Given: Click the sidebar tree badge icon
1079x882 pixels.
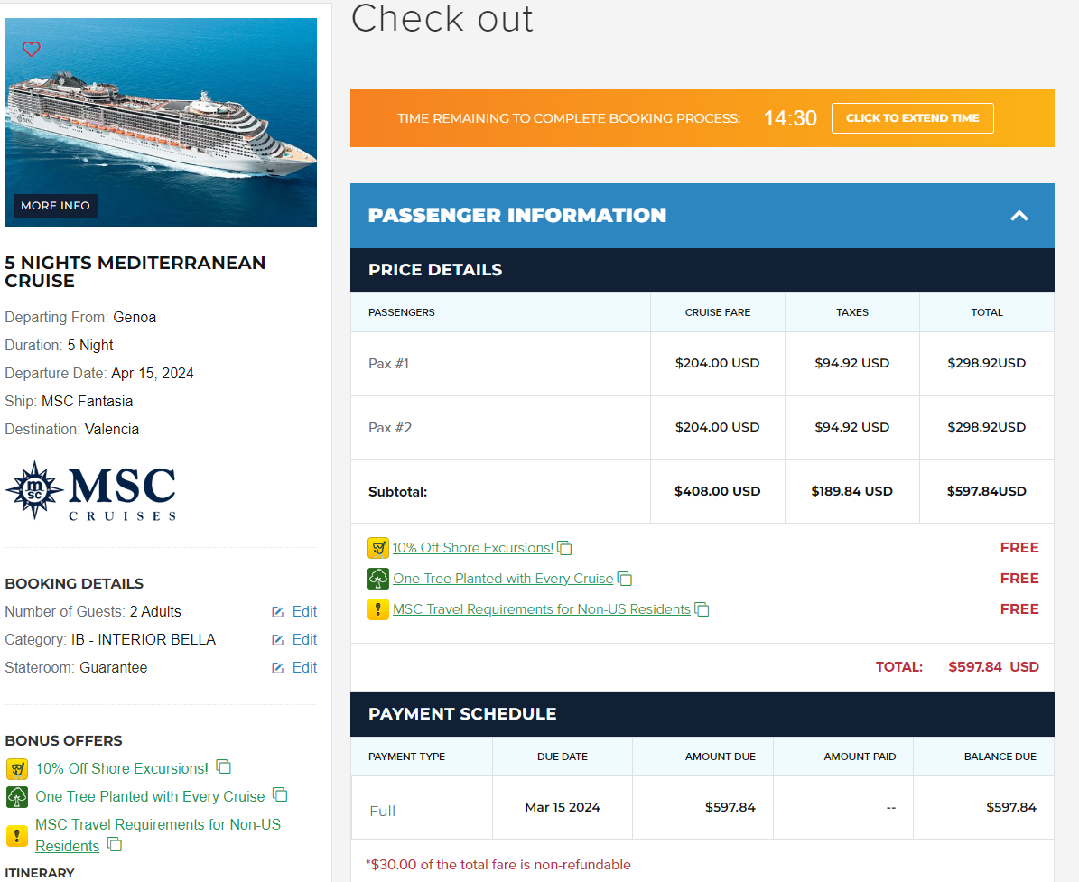Looking at the screenshot, I should pyautogui.click(x=16, y=797).
